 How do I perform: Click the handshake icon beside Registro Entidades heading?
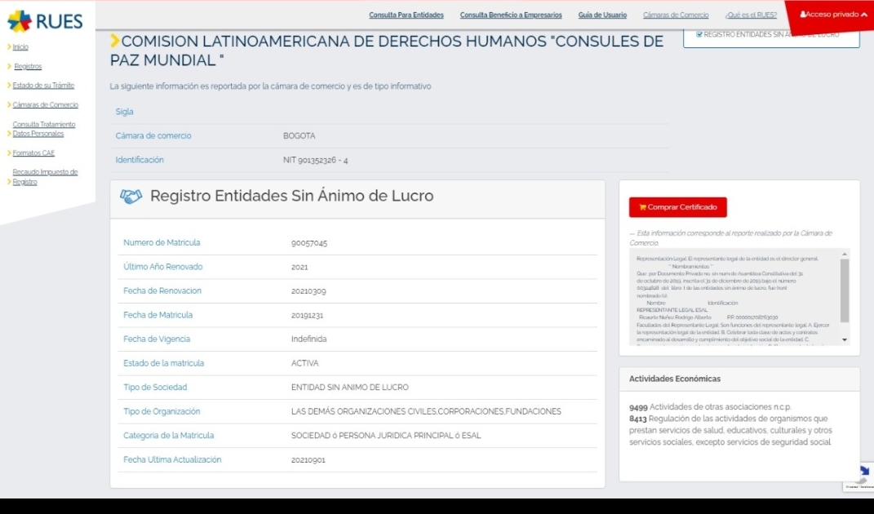[x=130, y=197]
